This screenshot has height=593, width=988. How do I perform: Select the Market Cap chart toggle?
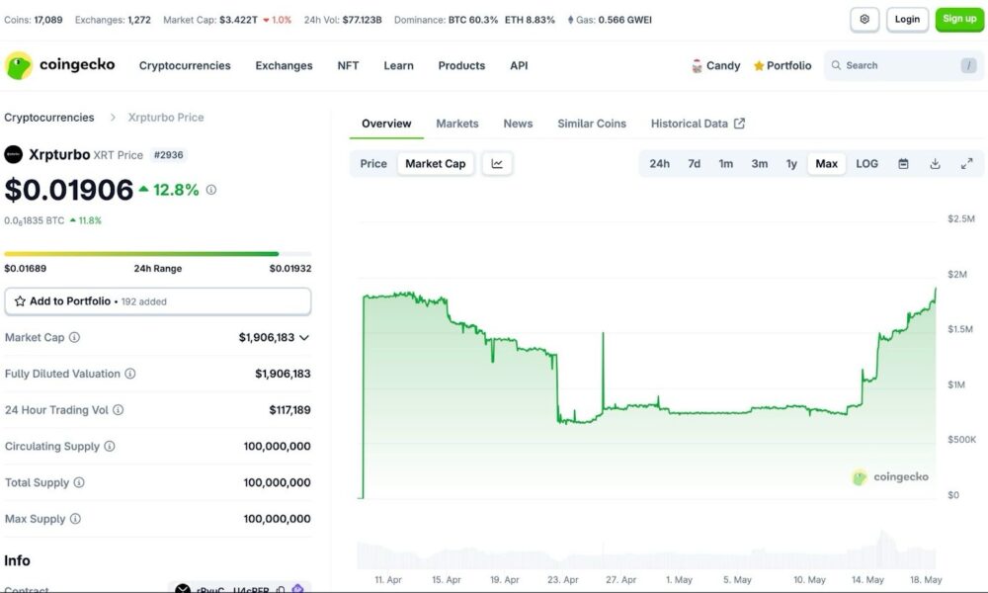(x=435, y=164)
